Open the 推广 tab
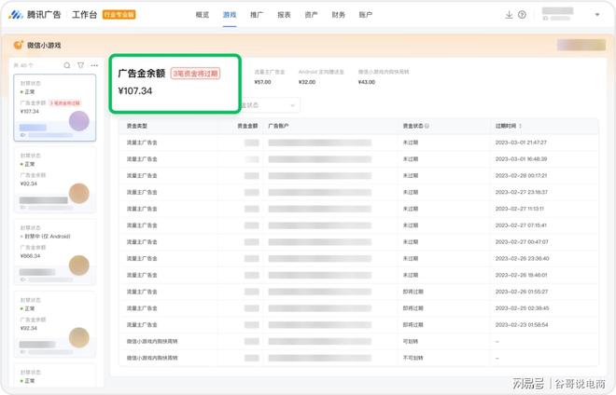This screenshot has height=395, width=616. click(257, 15)
